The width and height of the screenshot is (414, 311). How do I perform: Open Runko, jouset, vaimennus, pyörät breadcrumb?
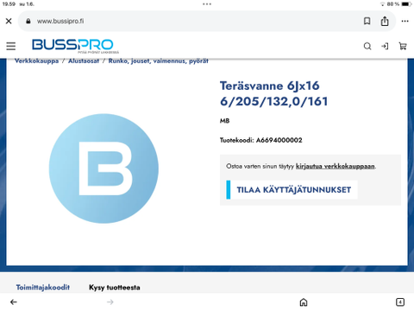click(158, 61)
